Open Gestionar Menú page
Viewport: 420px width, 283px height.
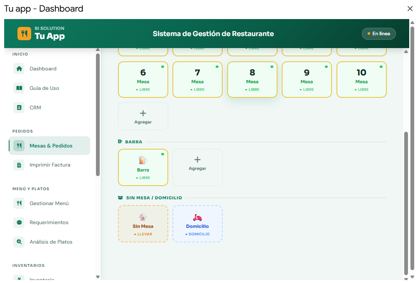(x=49, y=203)
